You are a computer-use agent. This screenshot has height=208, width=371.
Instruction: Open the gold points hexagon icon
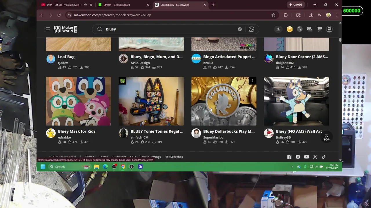[290, 29]
